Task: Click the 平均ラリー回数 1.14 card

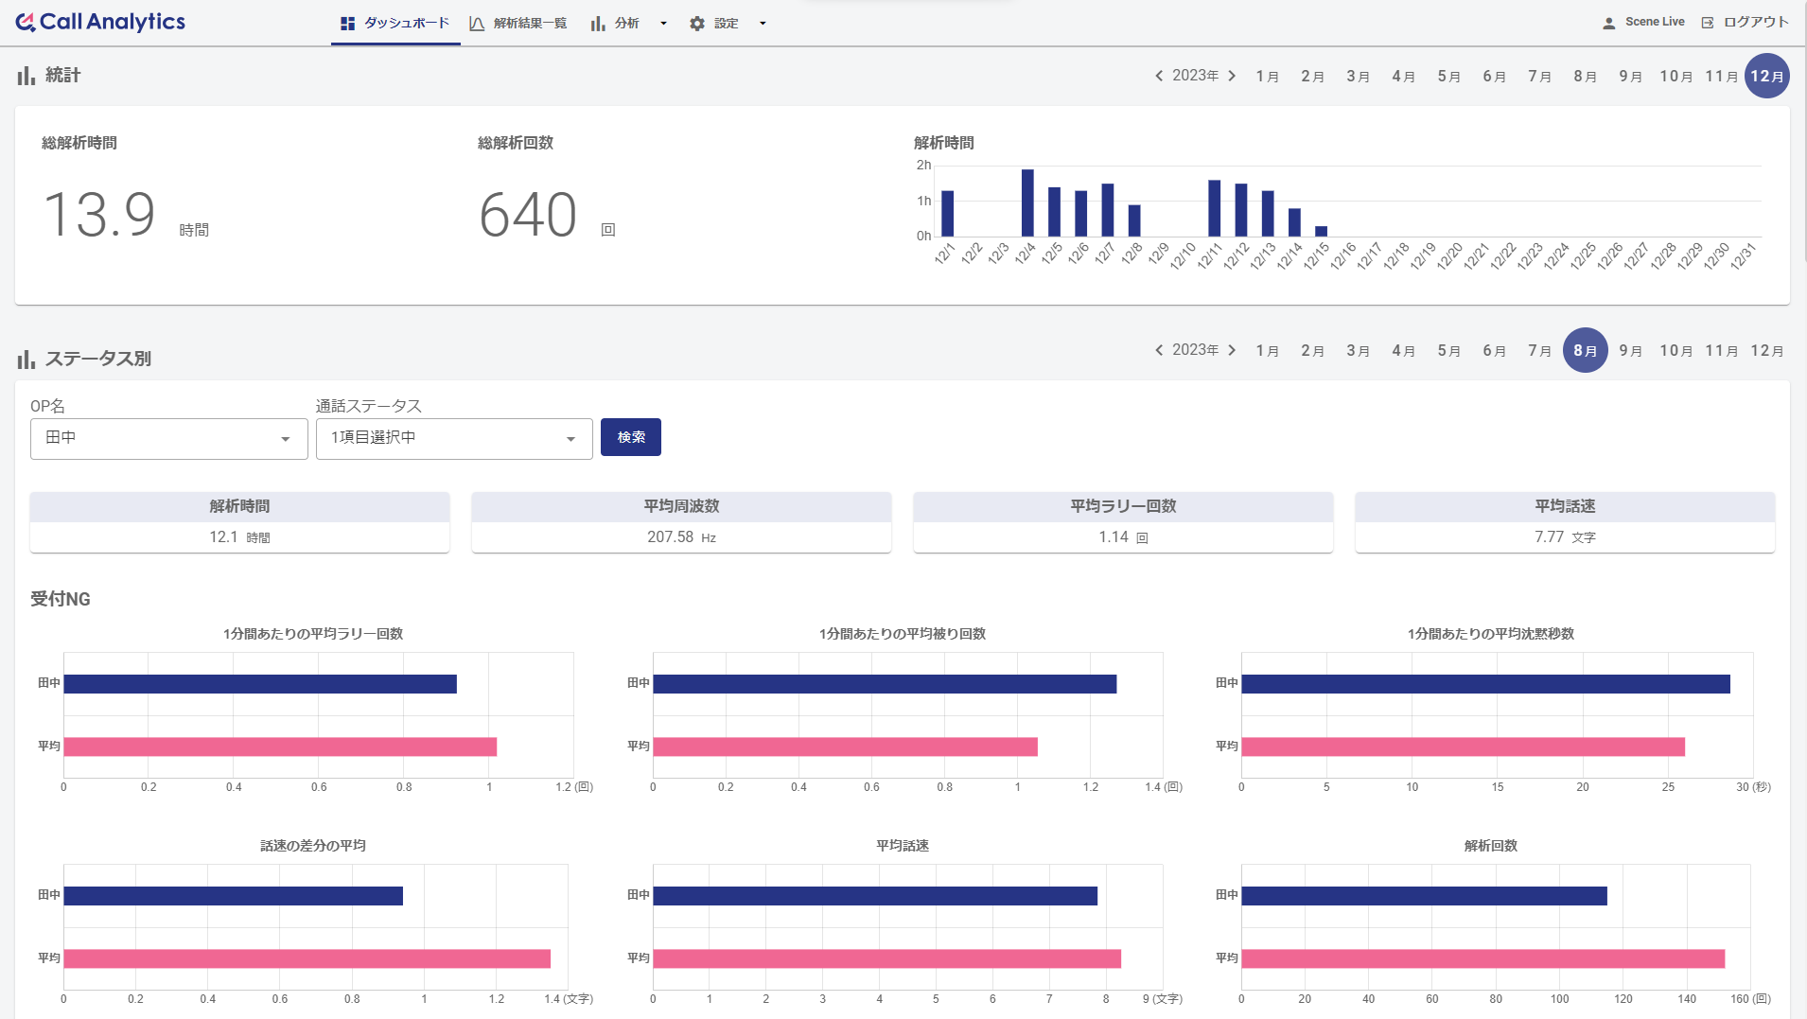Action: [1123, 522]
